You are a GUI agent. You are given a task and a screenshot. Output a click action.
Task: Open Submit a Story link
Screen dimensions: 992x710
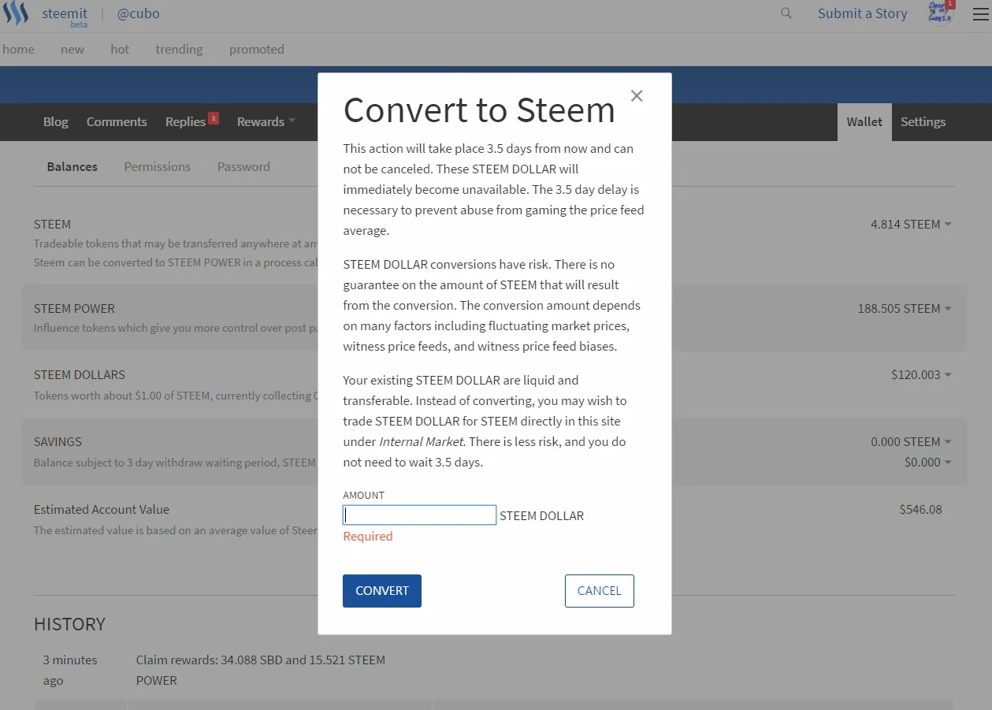(x=863, y=13)
